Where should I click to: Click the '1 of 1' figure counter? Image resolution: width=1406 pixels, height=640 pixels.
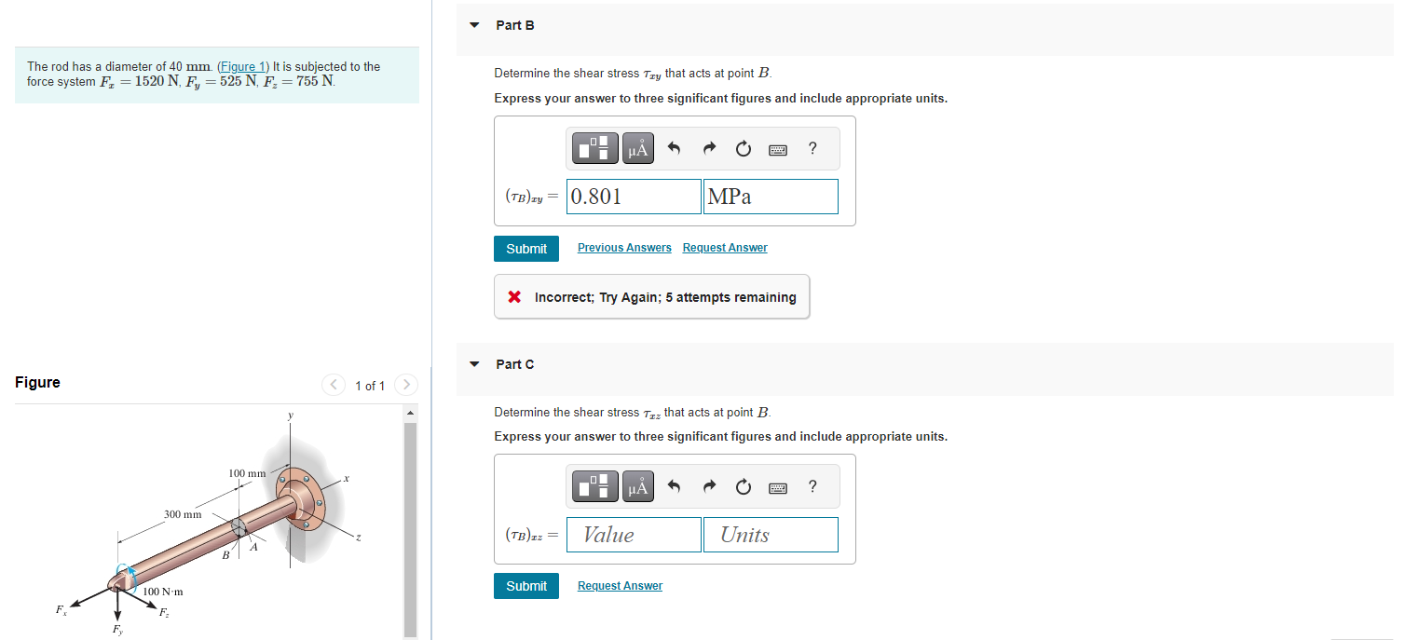370,386
